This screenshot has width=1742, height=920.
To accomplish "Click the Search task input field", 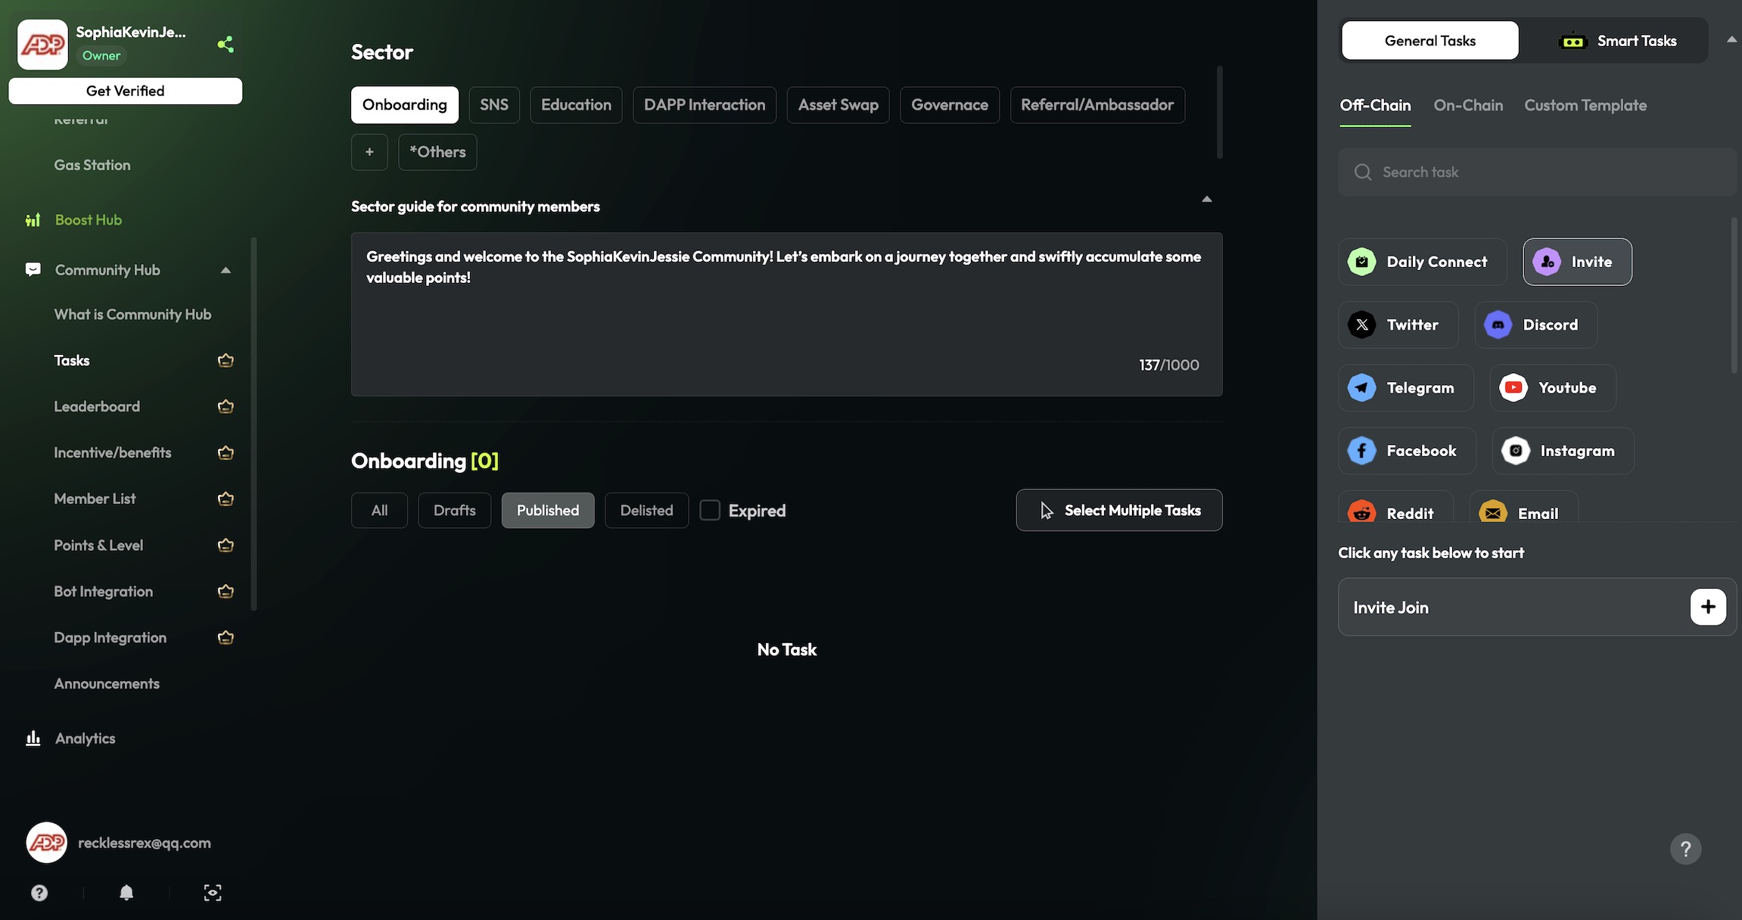I will tap(1544, 172).
